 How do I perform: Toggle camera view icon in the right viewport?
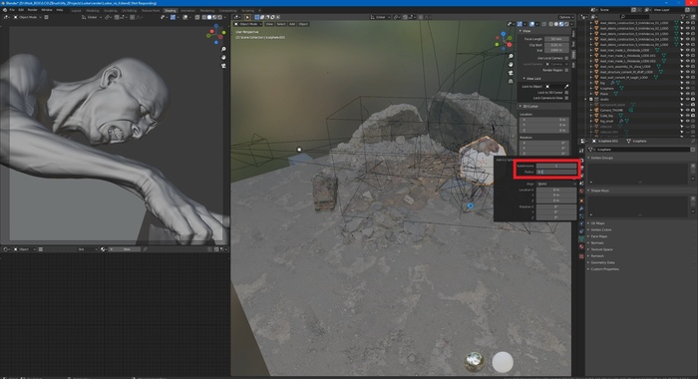pos(511,73)
